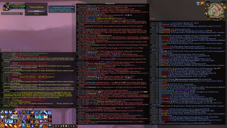The height and width of the screenshot is (128, 227).
Task: Click red question mark macro in third row
Action: click(x=50, y=121)
